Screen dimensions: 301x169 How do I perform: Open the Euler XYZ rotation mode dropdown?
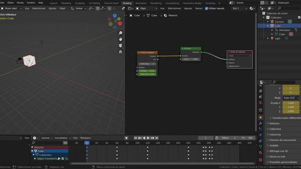tap(291, 98)
